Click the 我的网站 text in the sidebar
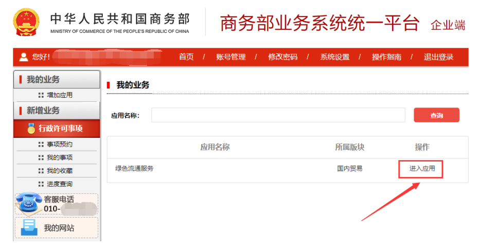494x249 pixels. point(59,228)
